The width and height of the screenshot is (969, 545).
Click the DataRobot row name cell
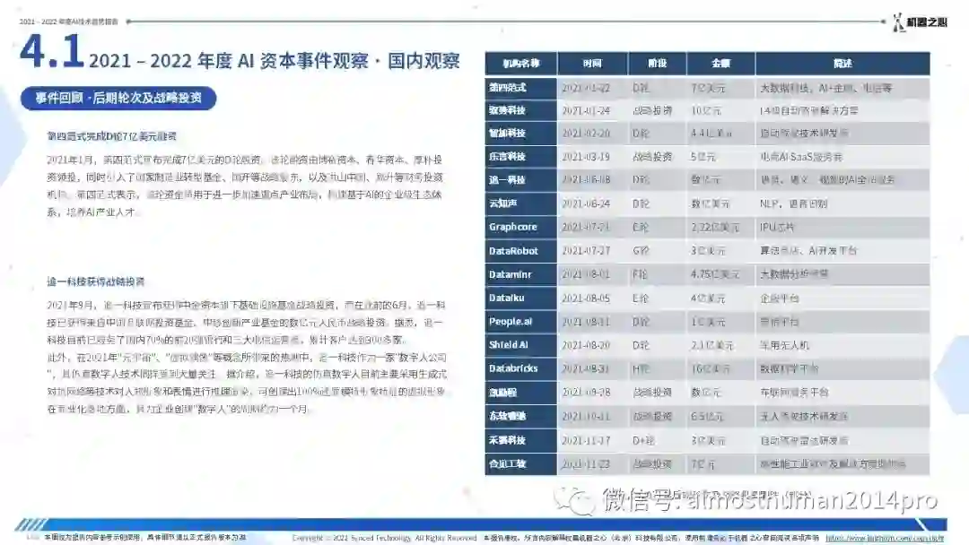coord(521,251)
